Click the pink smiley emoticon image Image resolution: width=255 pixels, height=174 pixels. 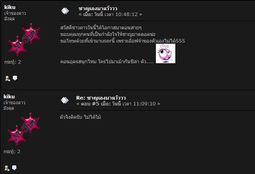(165, 53)
